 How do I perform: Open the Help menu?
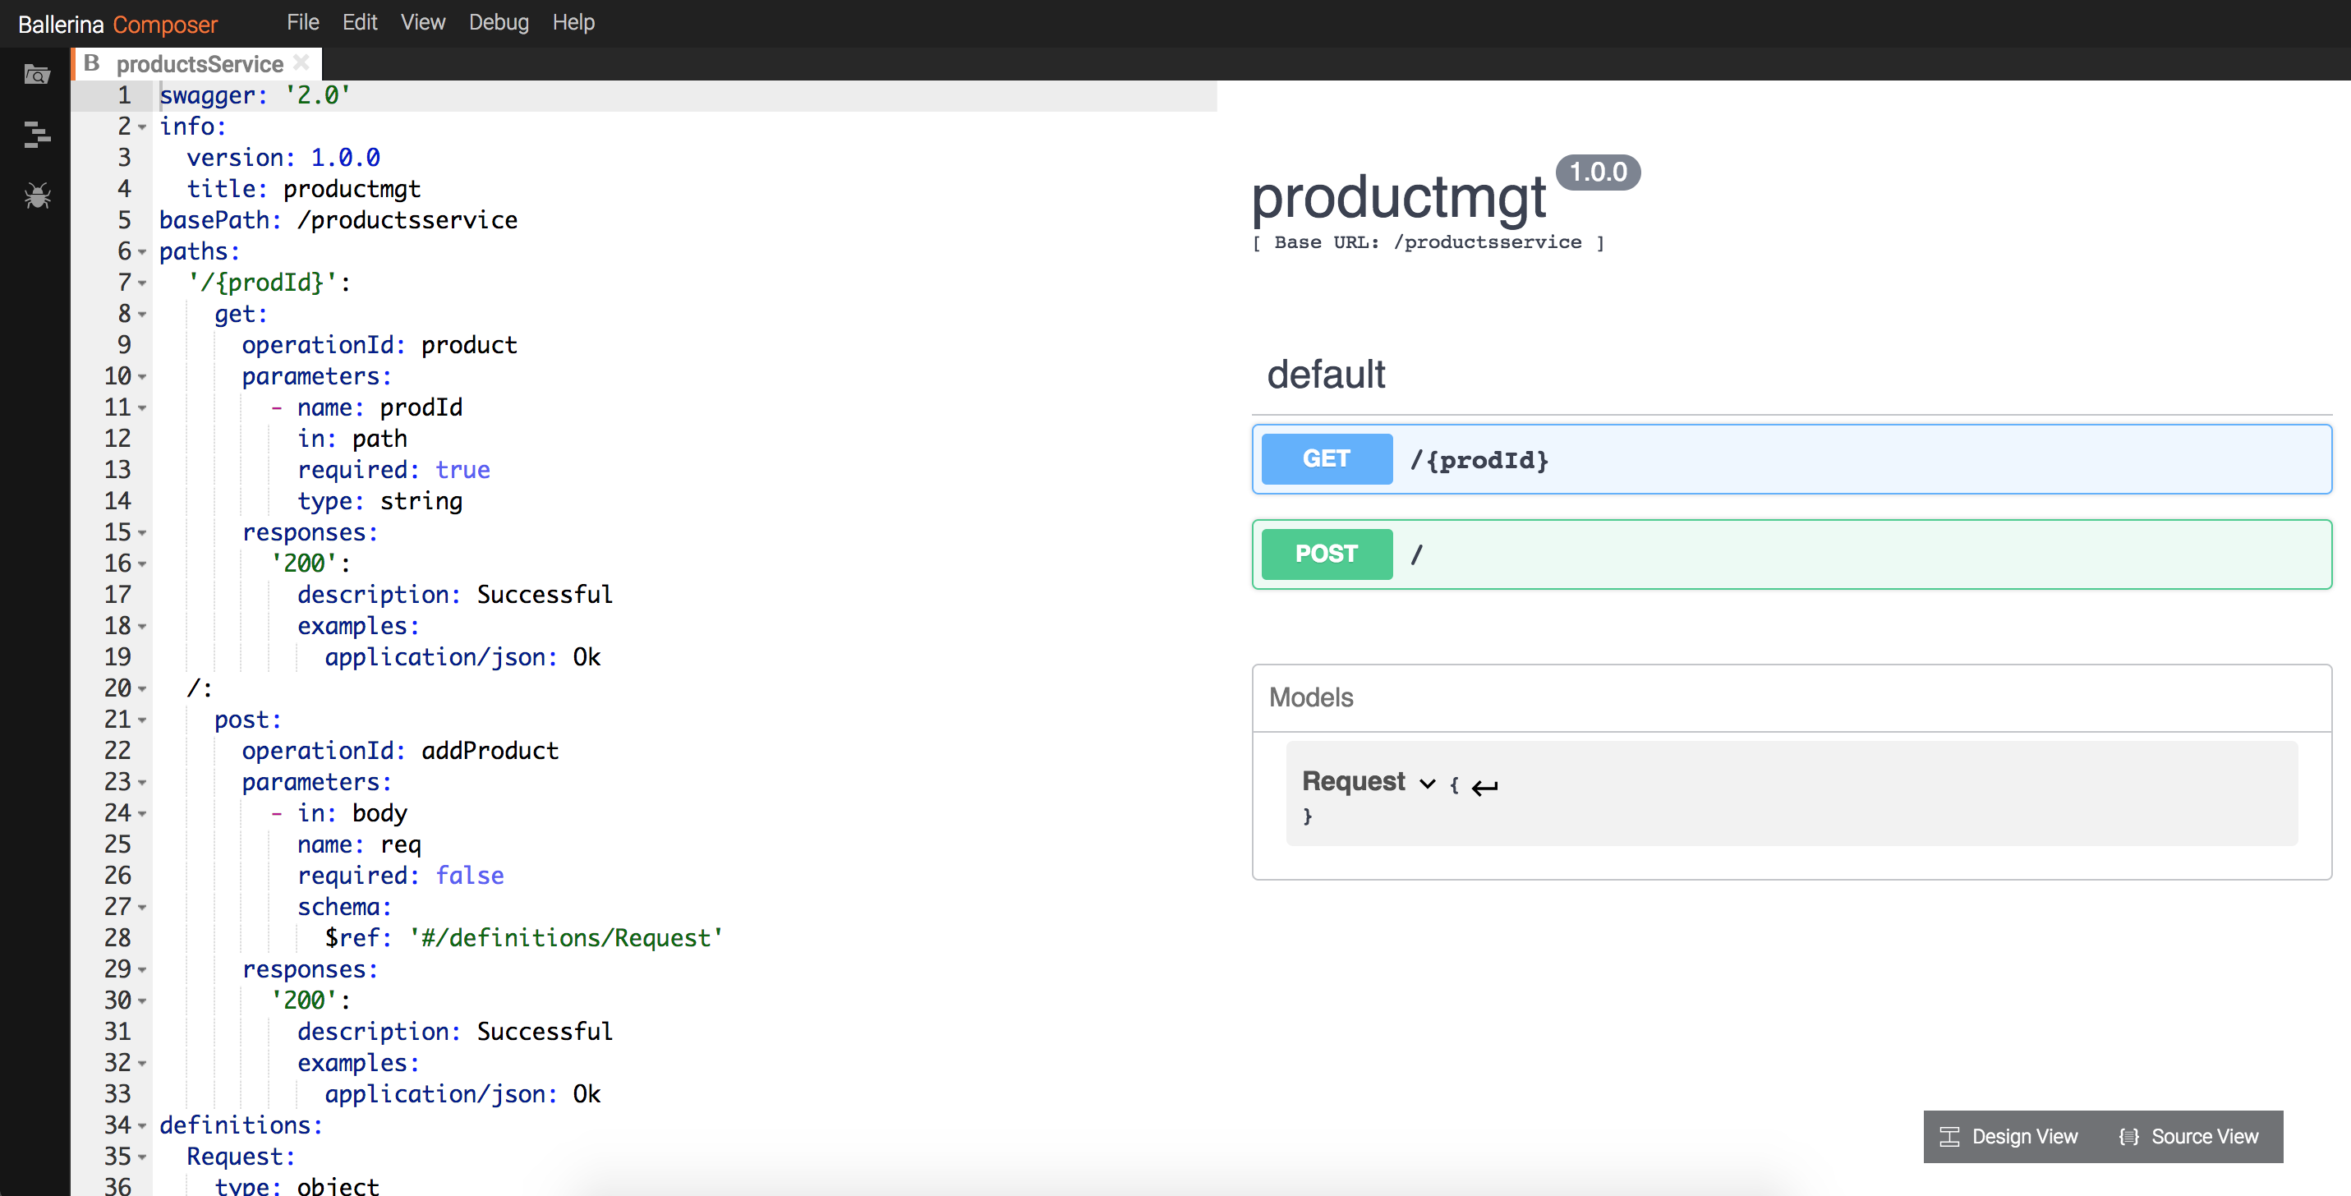click(573, 22)
